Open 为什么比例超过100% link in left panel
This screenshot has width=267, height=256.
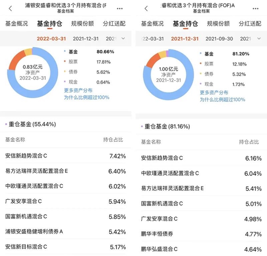(86, 97)
